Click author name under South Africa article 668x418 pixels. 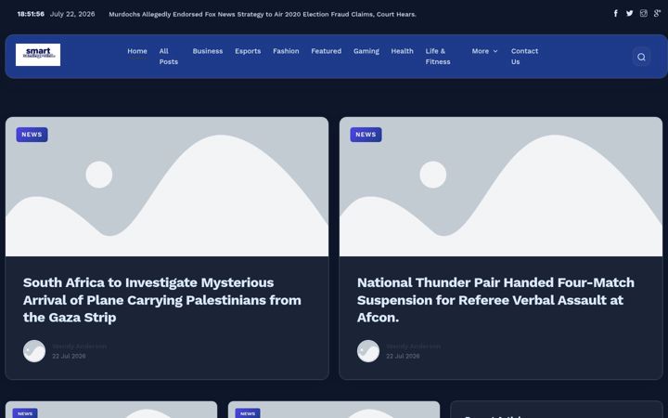click(x=79, y=346)
